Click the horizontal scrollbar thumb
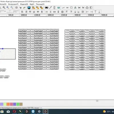The height and width of the screenshot is (114, 114). (97, 101)
